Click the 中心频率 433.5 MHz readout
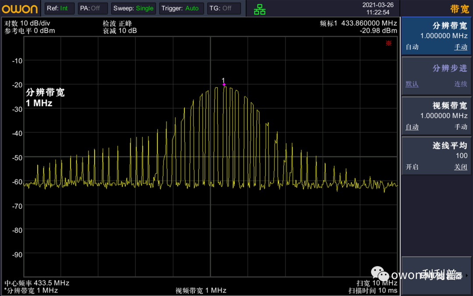The image size is (473, 296). point(37,283)
